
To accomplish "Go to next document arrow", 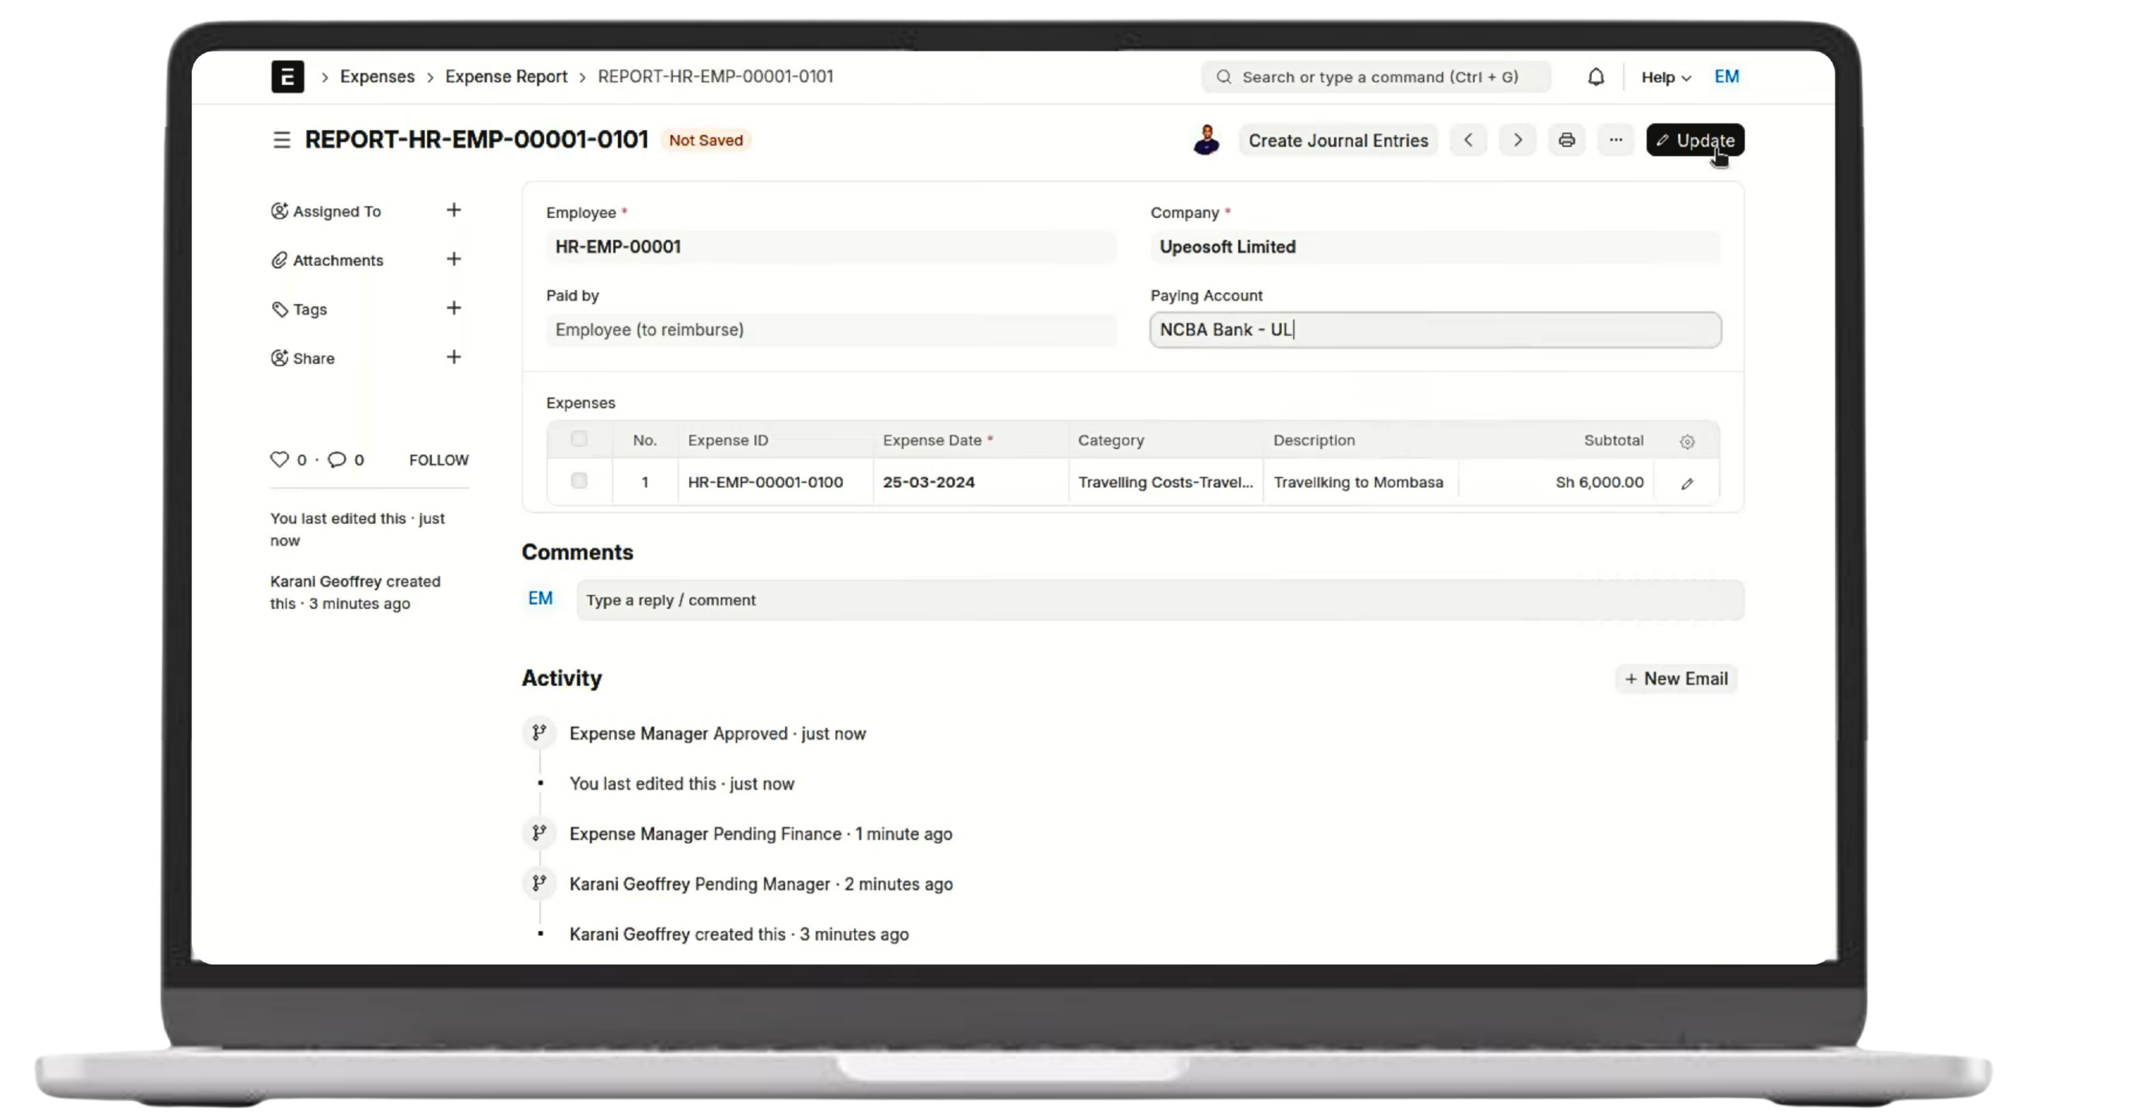I will [x=1517, y=140].
